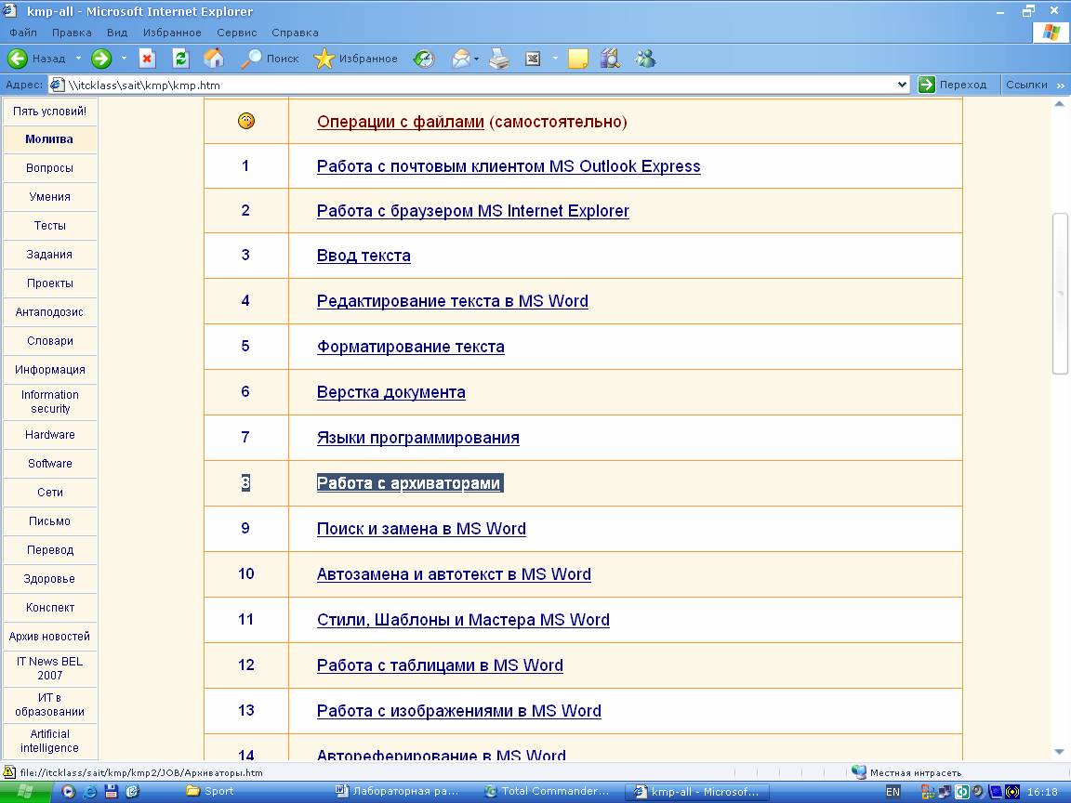Click the Mail envelope toolbar icon
The height and width of the screenshot is (803, 1071).
460,59
